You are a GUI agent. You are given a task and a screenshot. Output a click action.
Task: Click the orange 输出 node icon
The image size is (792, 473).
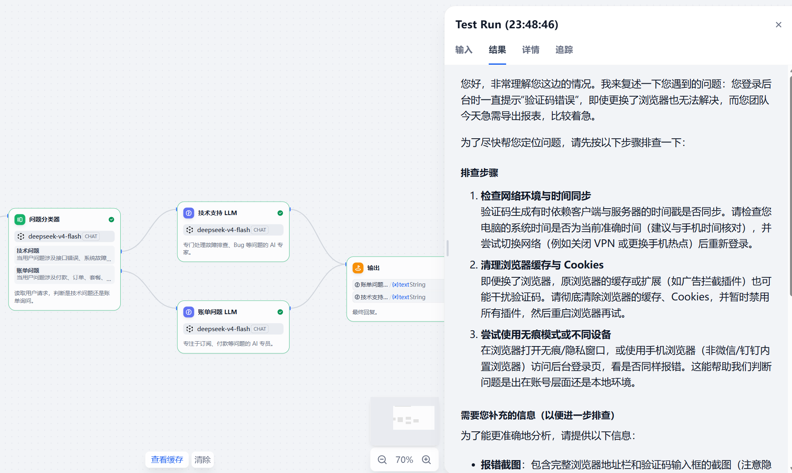click(358, 268)
